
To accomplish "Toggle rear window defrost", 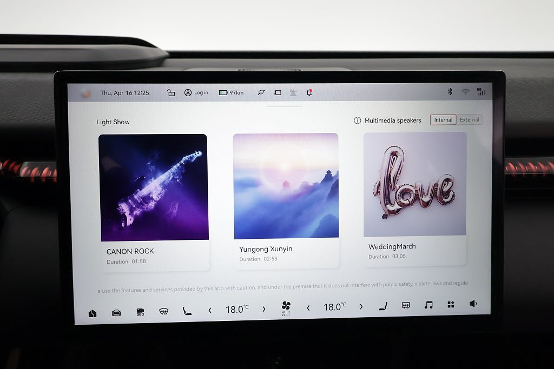I will point(406,306).
